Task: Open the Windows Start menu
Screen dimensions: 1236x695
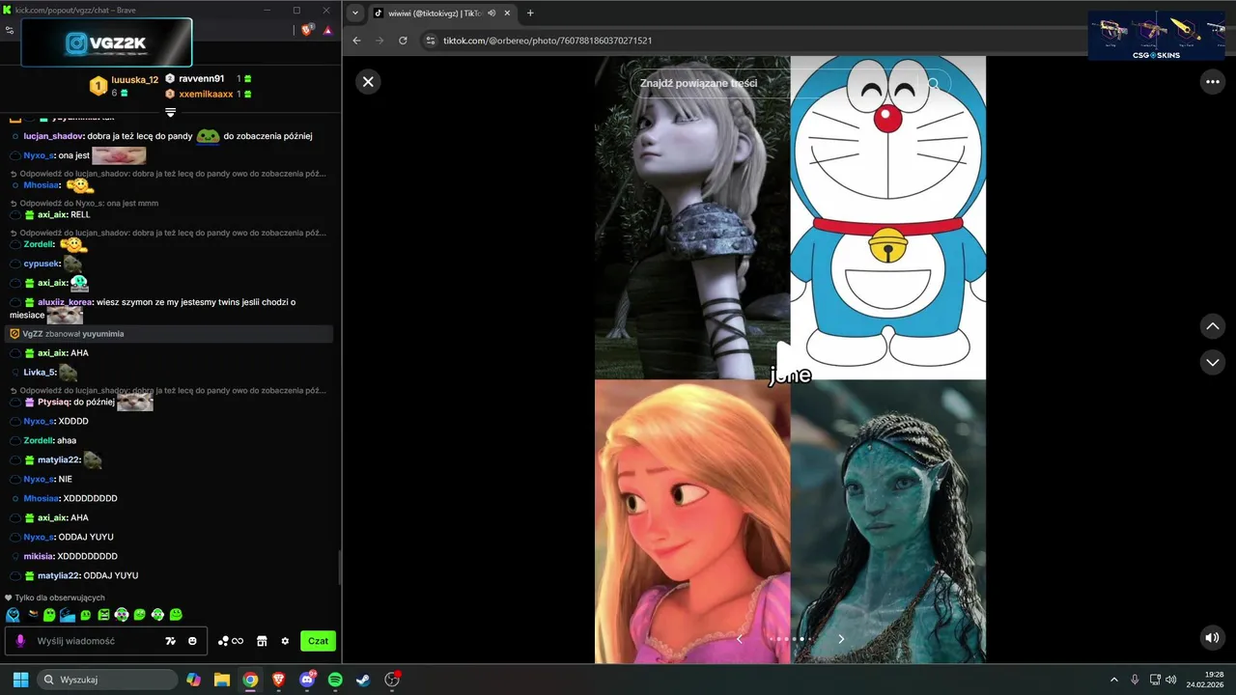Action: [x=20, y=680]
